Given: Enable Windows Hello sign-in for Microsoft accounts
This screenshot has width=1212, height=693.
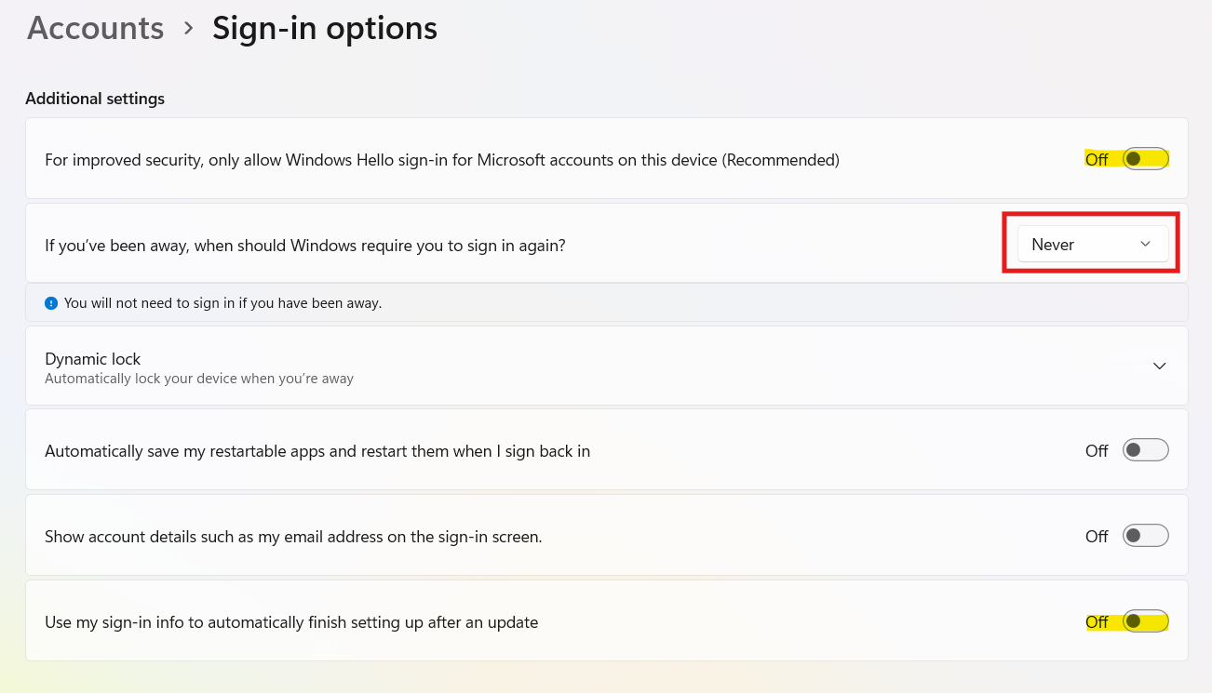Looking at the screenshot, I should 1145,158.
